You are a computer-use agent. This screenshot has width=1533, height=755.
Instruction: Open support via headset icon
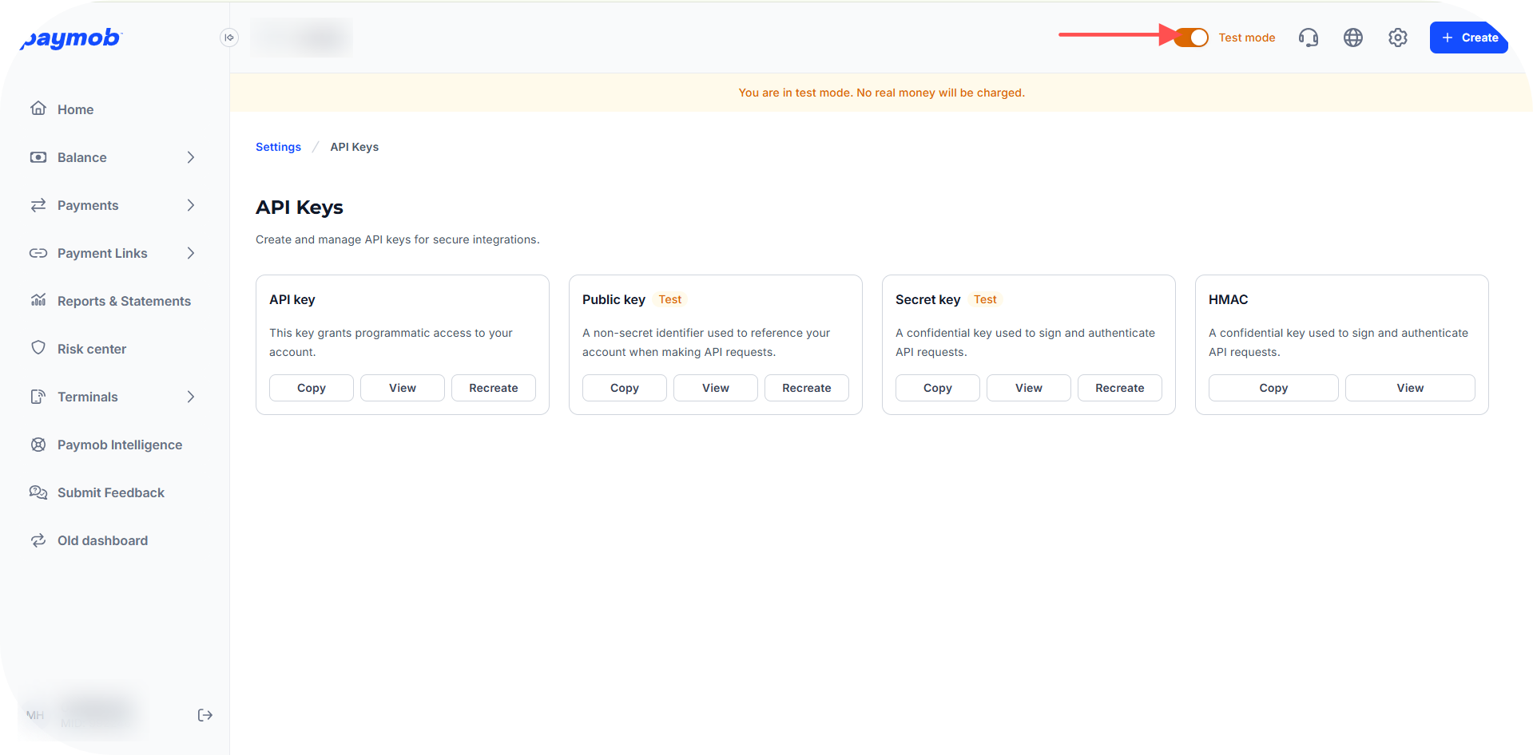tap(1309, 38)
